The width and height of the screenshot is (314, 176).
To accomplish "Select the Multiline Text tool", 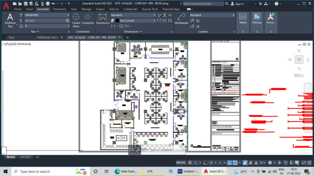I will coord(10,21).
